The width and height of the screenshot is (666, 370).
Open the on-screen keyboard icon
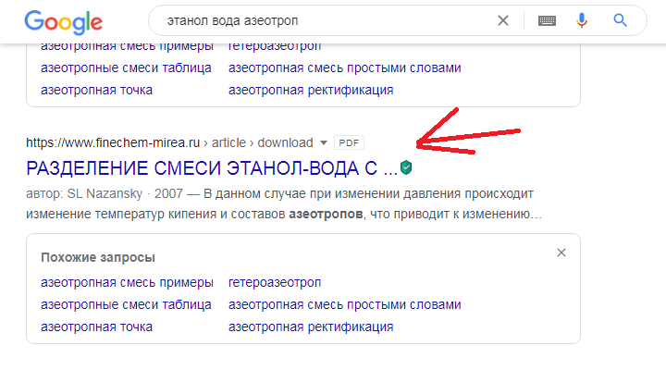(x=547, y=20)
